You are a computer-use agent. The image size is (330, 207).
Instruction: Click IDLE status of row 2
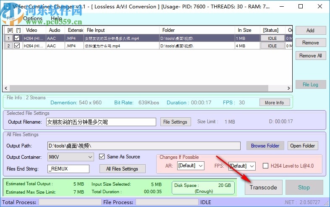[272, 46]
